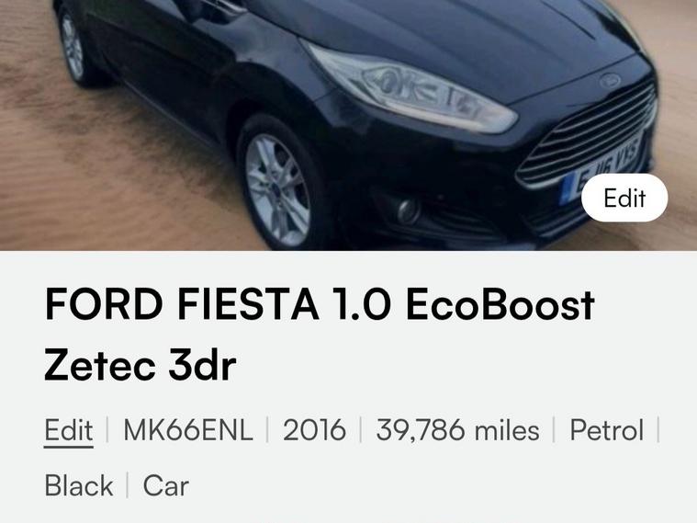Tap the white Edit button on the car photo

pos(624,198)
